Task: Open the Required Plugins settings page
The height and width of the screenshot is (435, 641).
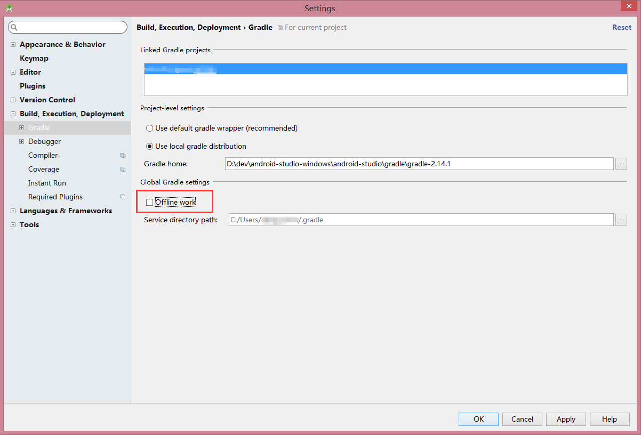Action: [x=55, y=197]
